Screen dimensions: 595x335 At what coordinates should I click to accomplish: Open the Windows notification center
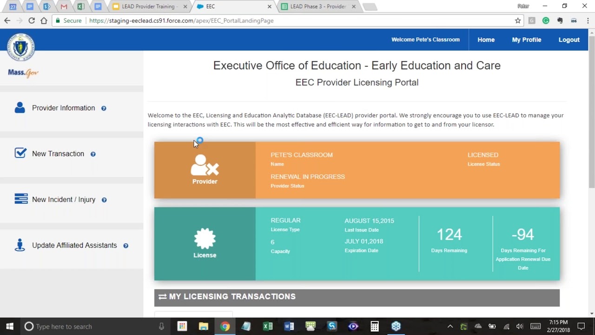point(581,326)
